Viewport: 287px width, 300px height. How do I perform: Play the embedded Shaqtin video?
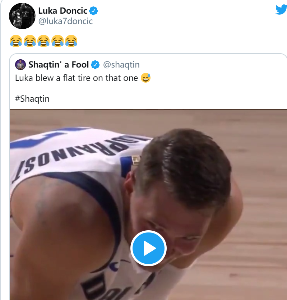point(148,248)
